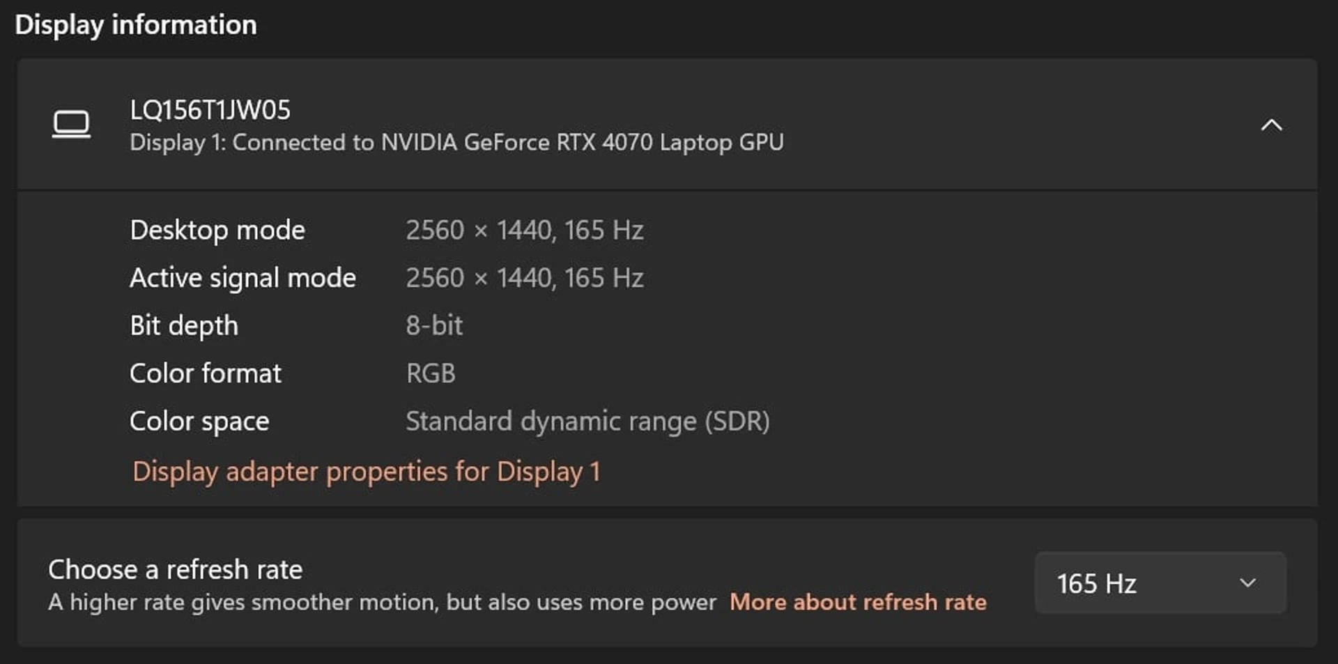Click the Active signal mode resolution value
Image resolution: width=1338 pixels, height=664 pixels.
(525, 278)
